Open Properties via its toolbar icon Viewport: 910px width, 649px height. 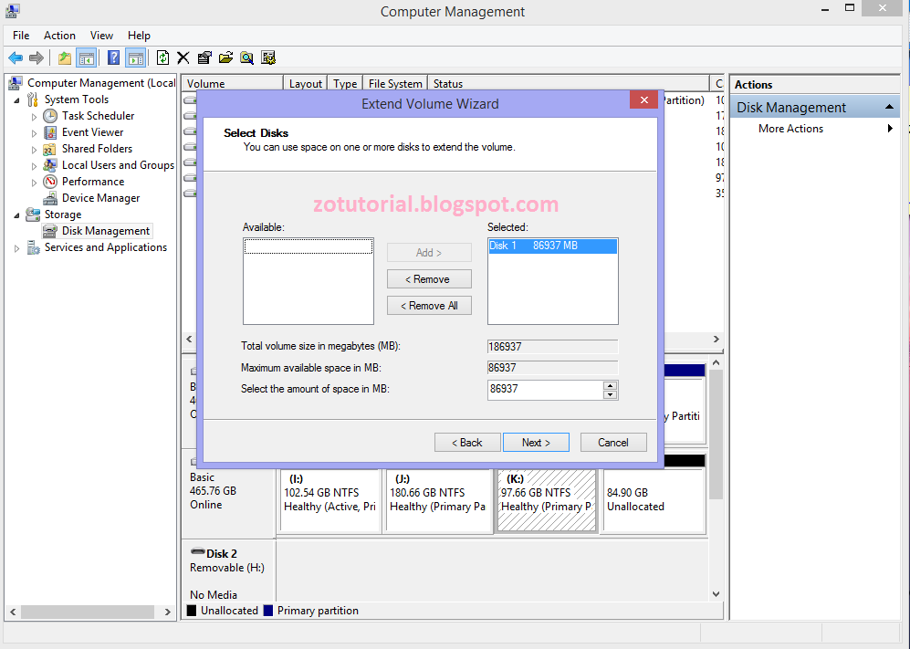click(204, 57)
